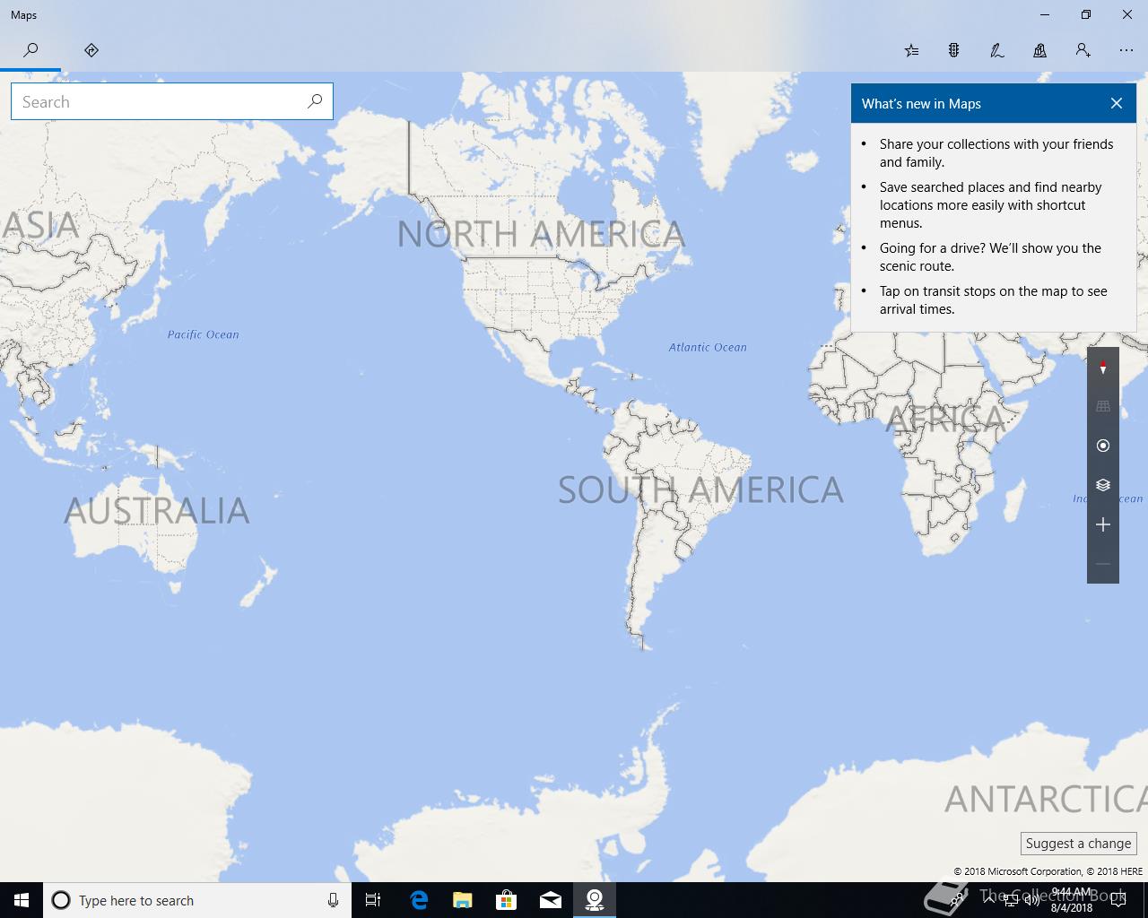This screenshot has width=1148, height=918.
Task: Toggle the Traffic icon in toolbar
Action: pos(954,50)
